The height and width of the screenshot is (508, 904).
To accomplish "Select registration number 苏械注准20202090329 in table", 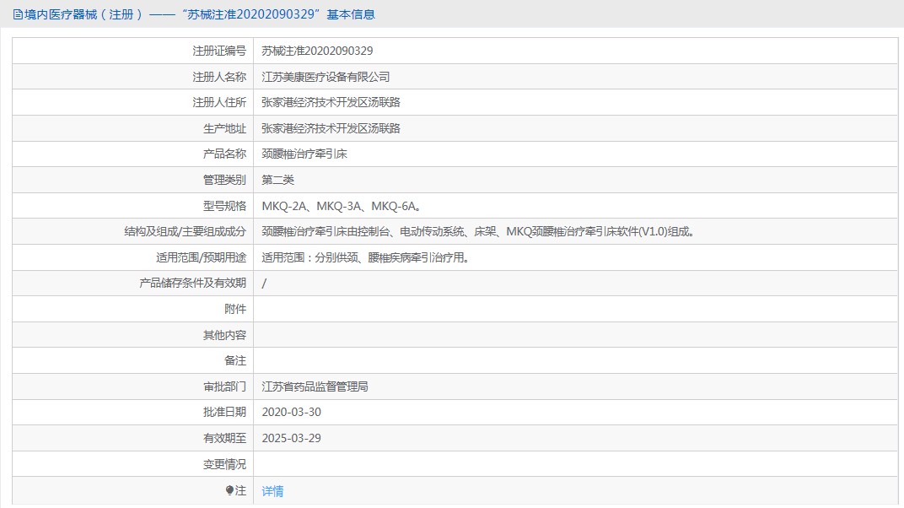I will tap(317, 51).
